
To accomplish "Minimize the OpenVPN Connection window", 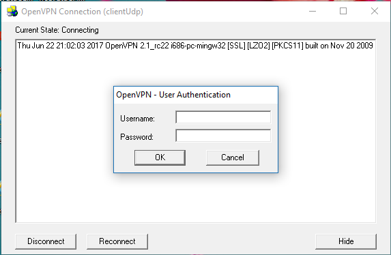I will pos(313,11).
